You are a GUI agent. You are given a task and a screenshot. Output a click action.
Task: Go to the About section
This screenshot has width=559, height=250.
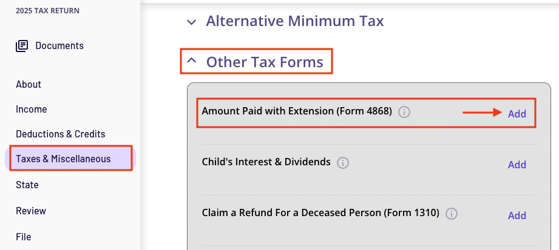(29, 84)
